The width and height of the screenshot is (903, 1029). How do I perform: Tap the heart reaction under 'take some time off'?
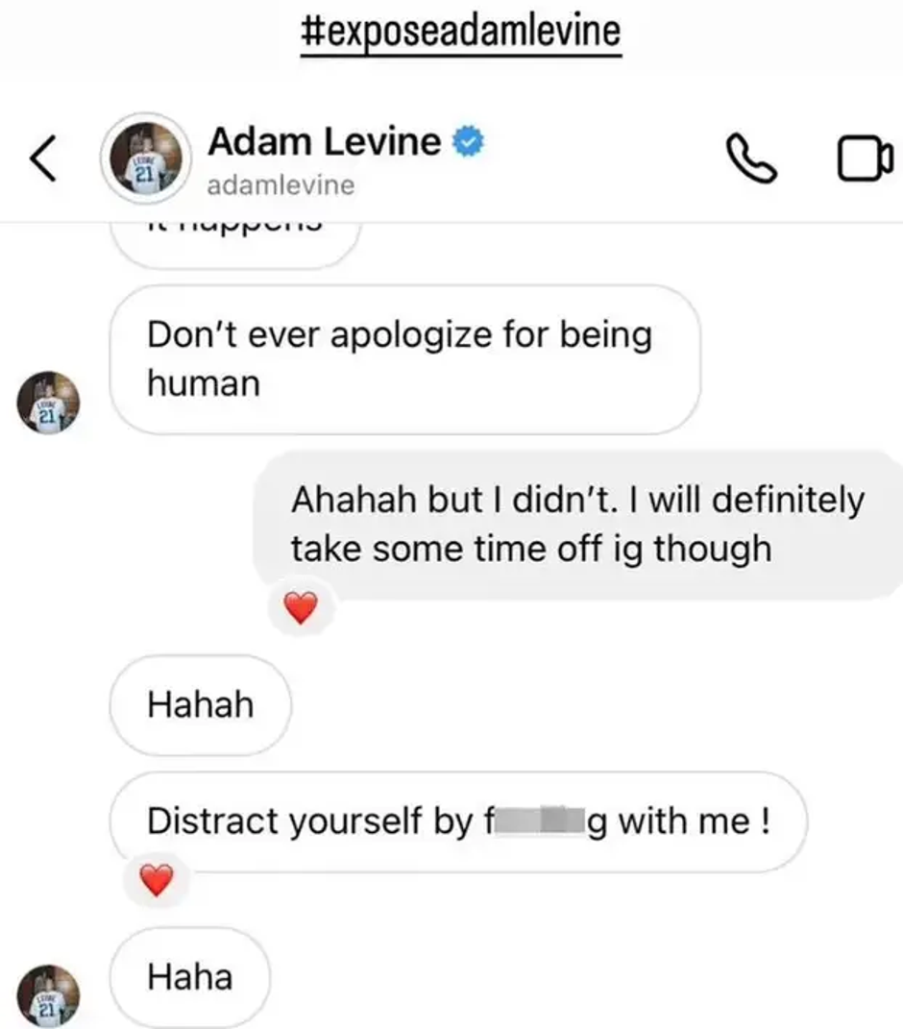click(x=302, y=607)
